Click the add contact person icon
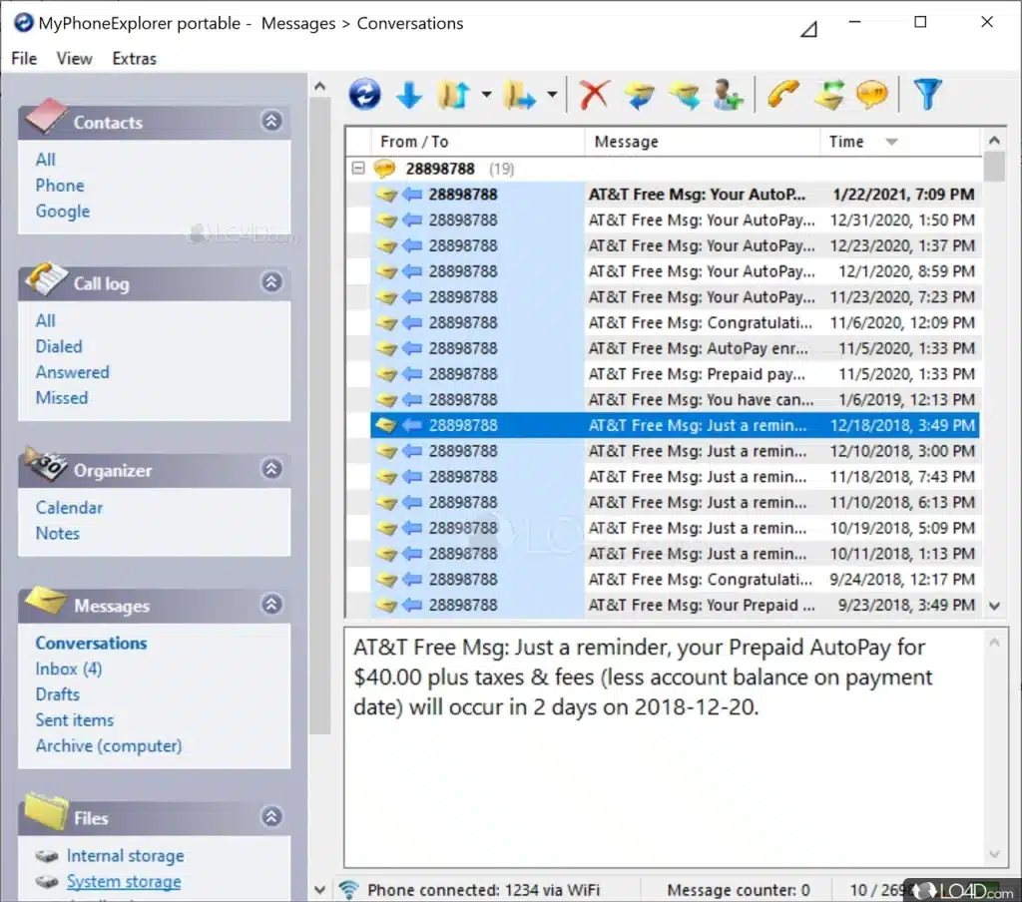This screenshot has width=1022, height=902. [x=728, y=95]
